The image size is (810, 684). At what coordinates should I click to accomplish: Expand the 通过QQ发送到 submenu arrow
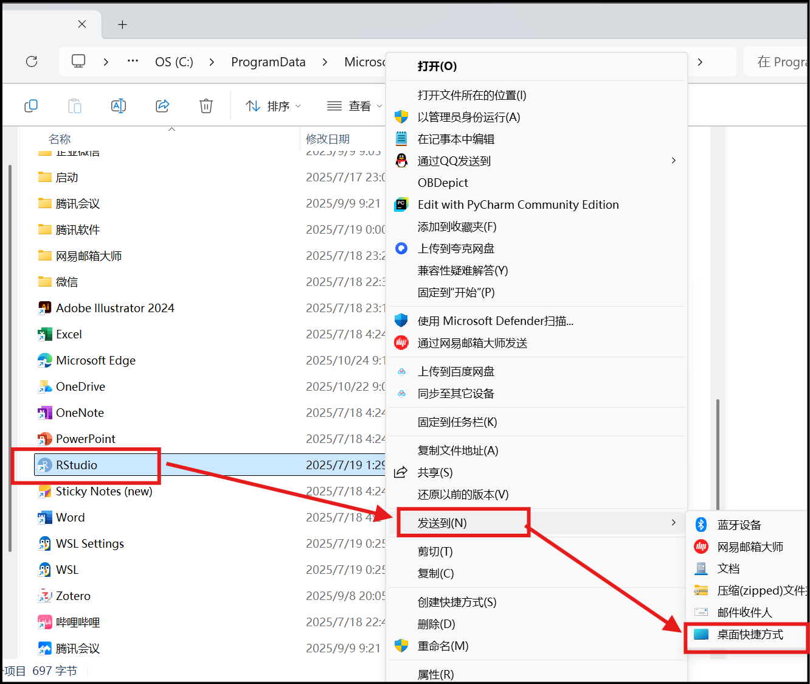point(673,160)
